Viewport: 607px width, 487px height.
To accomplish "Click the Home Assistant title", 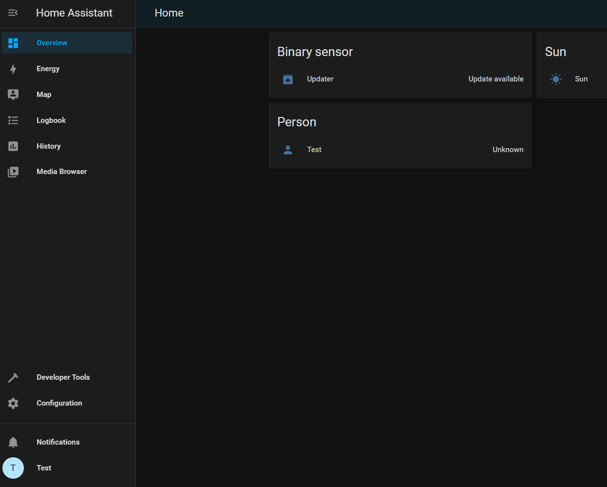I will 74,13.
